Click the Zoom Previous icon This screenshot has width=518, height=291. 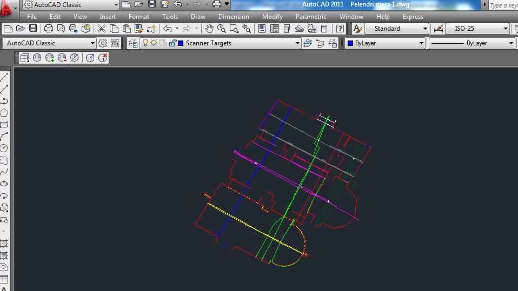click(247, 29)
